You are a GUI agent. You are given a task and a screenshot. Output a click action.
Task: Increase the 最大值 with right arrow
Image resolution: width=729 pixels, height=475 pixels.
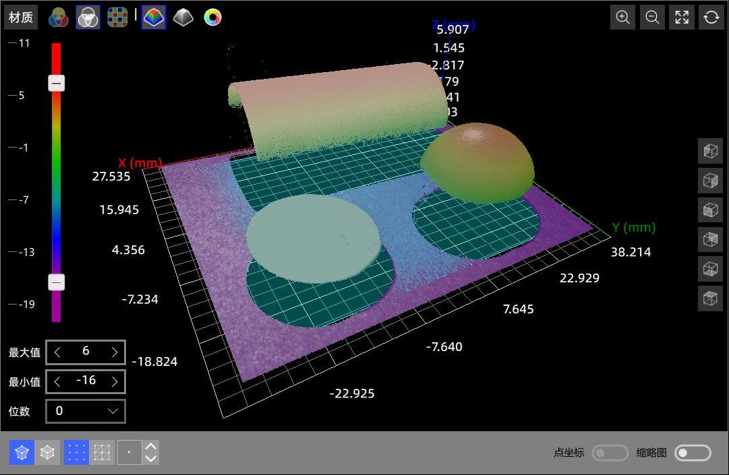click(115, 352)
